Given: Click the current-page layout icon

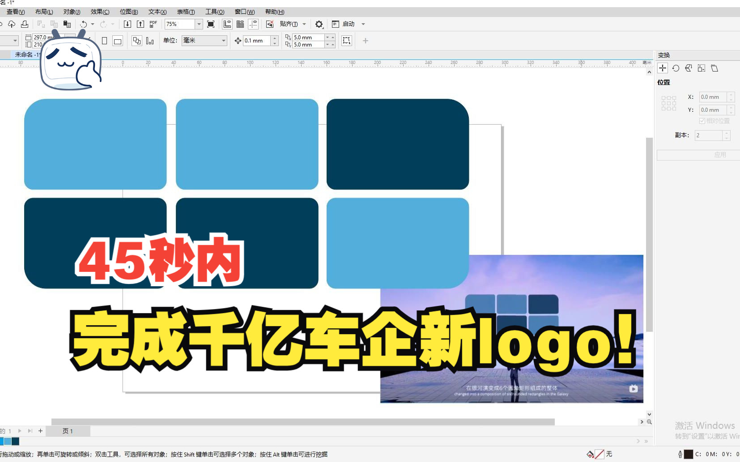Looking at the screenshot, I should (150, 41).
